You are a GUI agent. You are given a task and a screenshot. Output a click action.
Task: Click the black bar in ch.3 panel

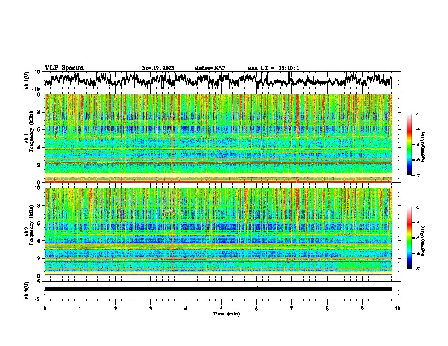[x=218, y=289]
